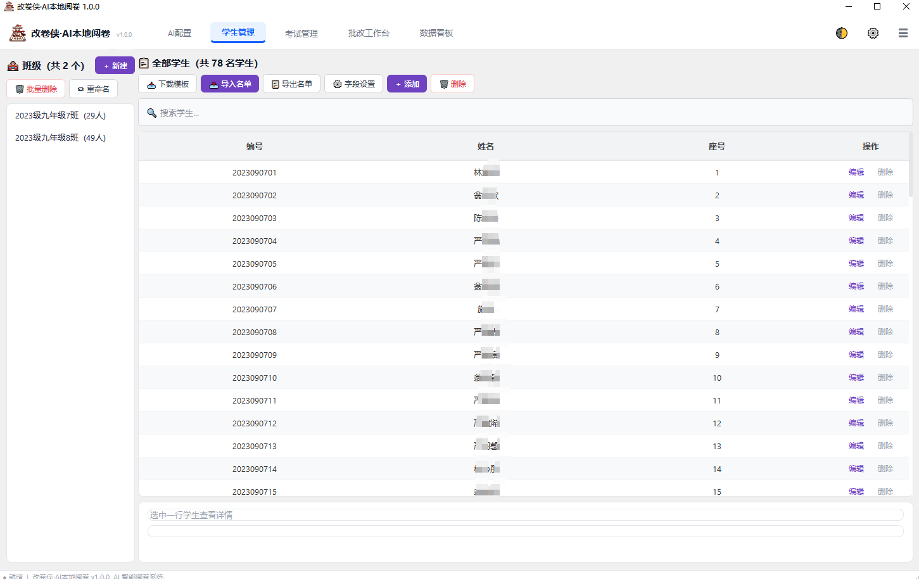Open the settings gear icon

[x=873, y=33]
